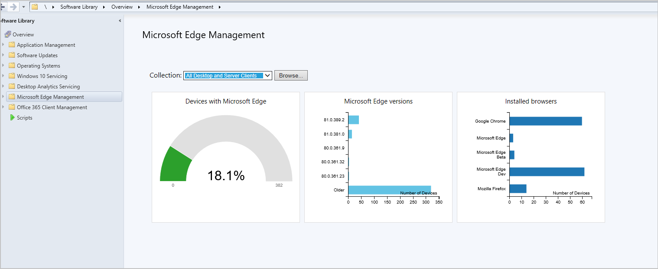Click the forward navigation arrow
Screen dimensions: 658x269
[13, 6]
